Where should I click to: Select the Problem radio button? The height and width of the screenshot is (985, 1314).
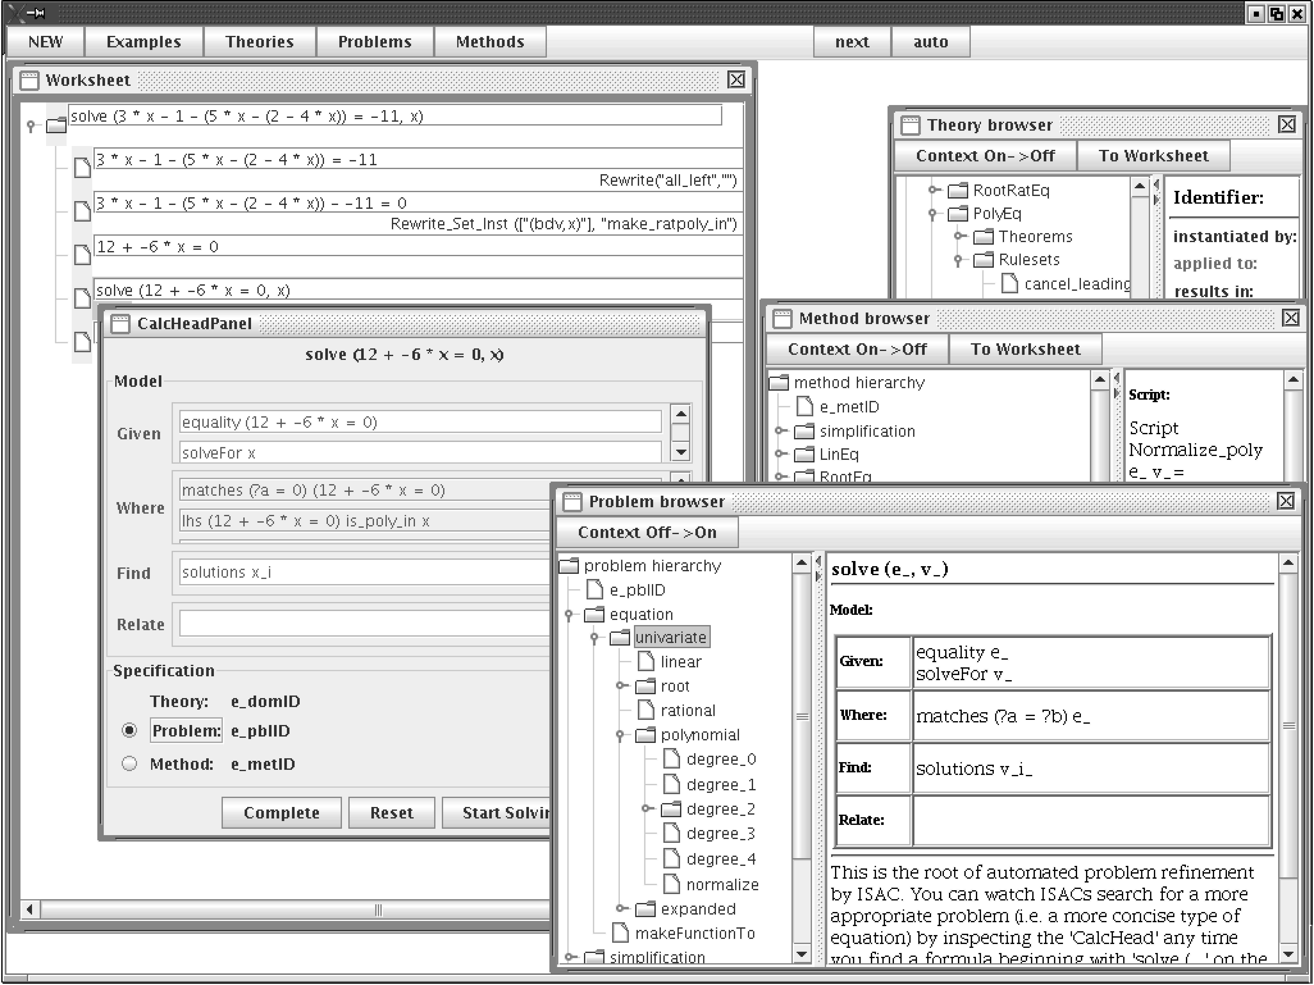129,730
